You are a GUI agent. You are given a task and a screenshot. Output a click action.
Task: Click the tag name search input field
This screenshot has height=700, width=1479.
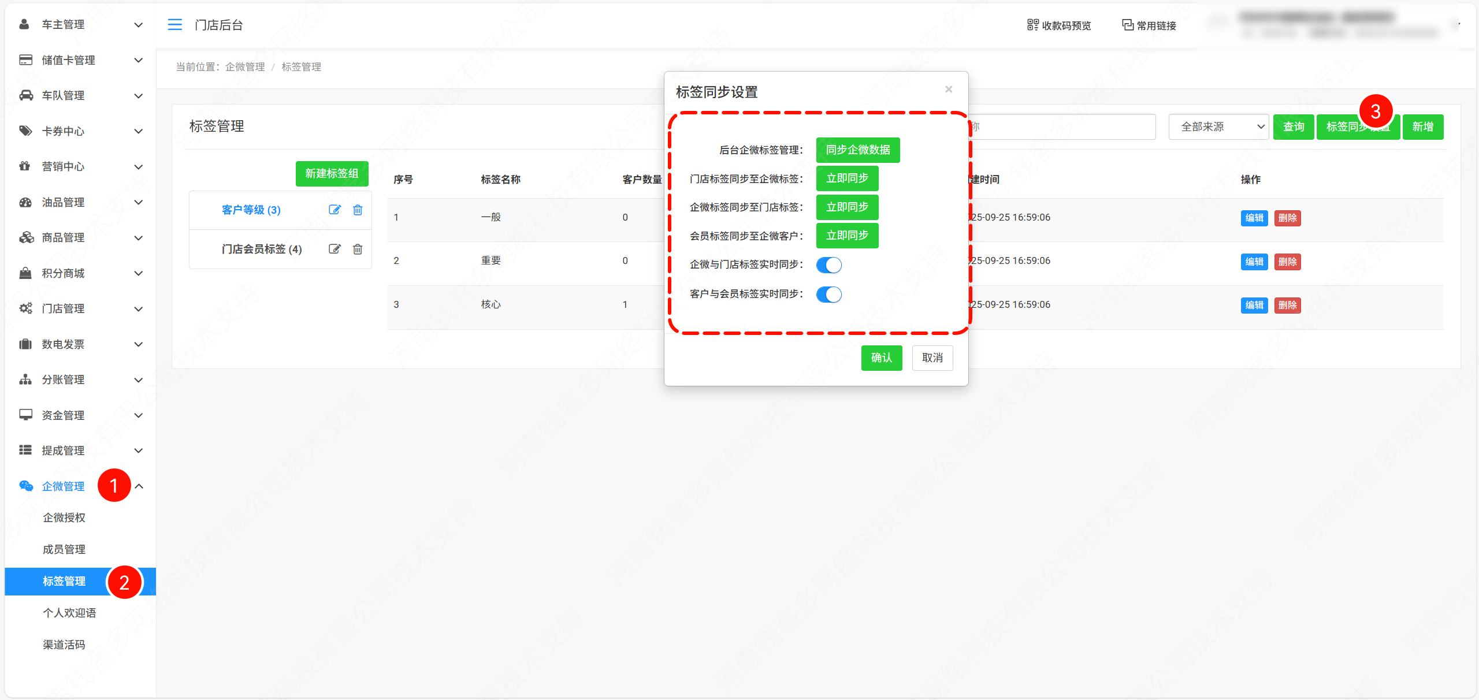(1063, 126)
